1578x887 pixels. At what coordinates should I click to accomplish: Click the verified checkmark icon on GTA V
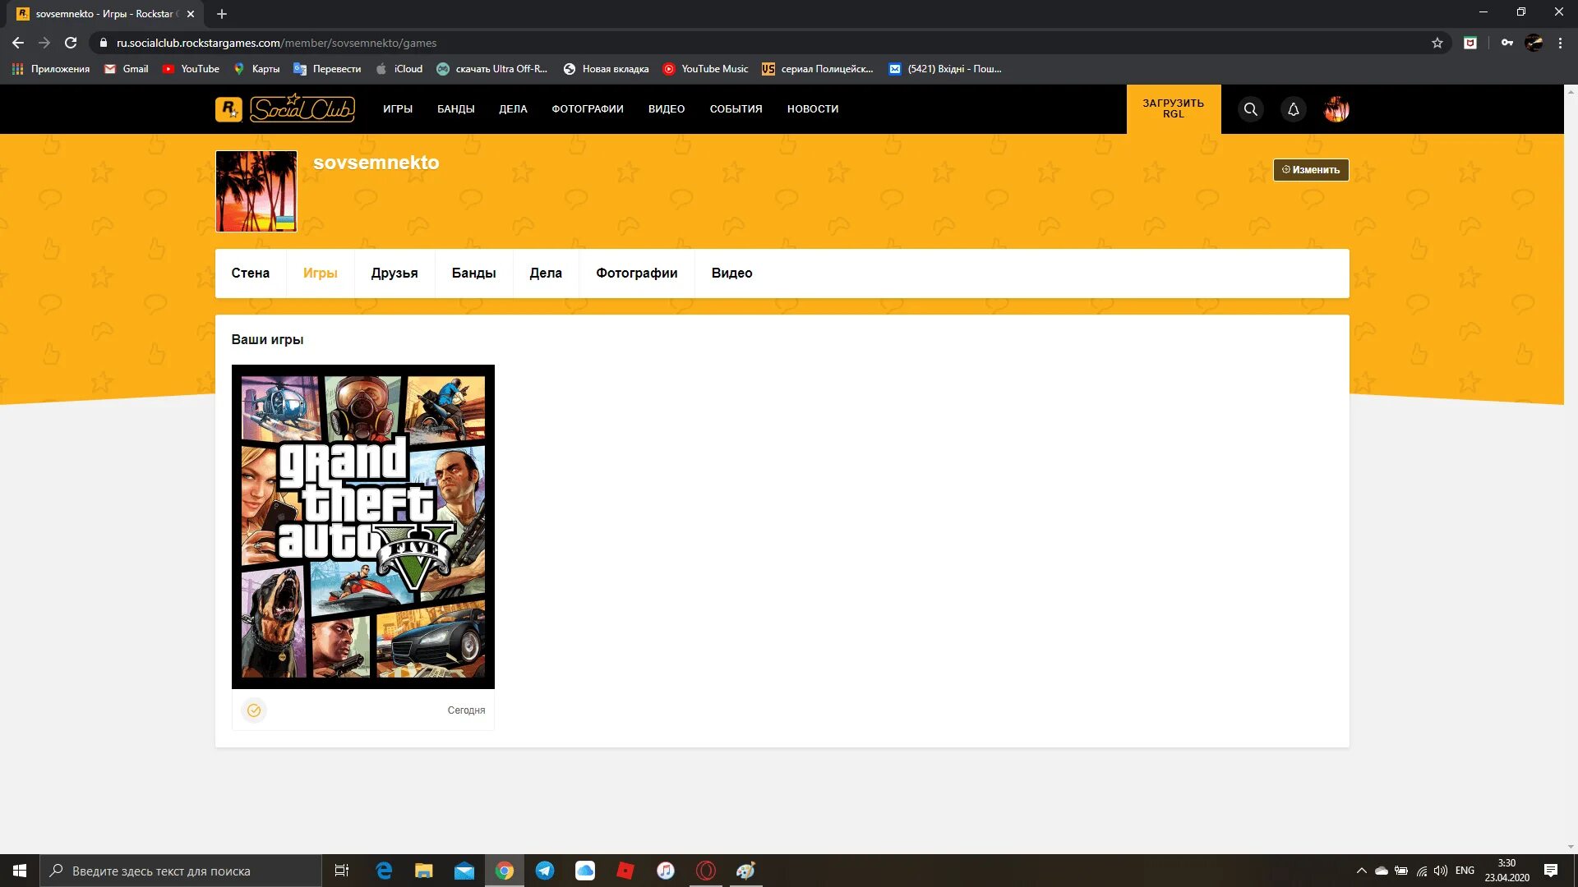[x=255, y=710]
